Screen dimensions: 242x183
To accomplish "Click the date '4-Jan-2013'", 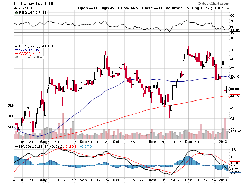I will point(23,8).
